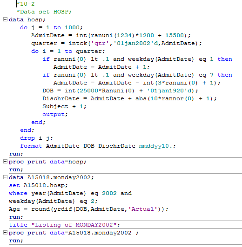Click the comment '*Data set HOSP;'
The height and width of the screenshot is (247, 242).
(44, 12)
